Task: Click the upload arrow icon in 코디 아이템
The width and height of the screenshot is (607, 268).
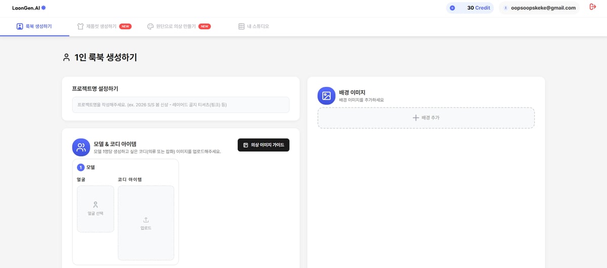Action: pyautogui.click(x=146, y=220)
